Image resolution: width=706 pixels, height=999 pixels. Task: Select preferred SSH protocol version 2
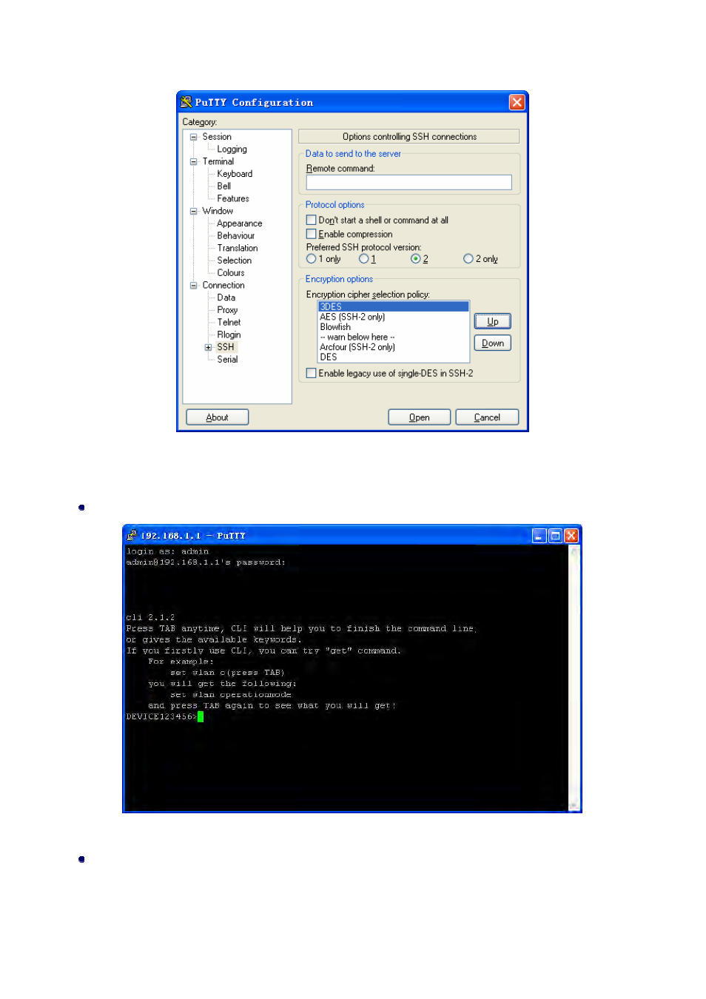pyautogui.click(x=416, y=259)
